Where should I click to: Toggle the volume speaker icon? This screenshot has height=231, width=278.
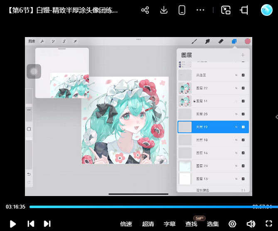tap(251, 224)
